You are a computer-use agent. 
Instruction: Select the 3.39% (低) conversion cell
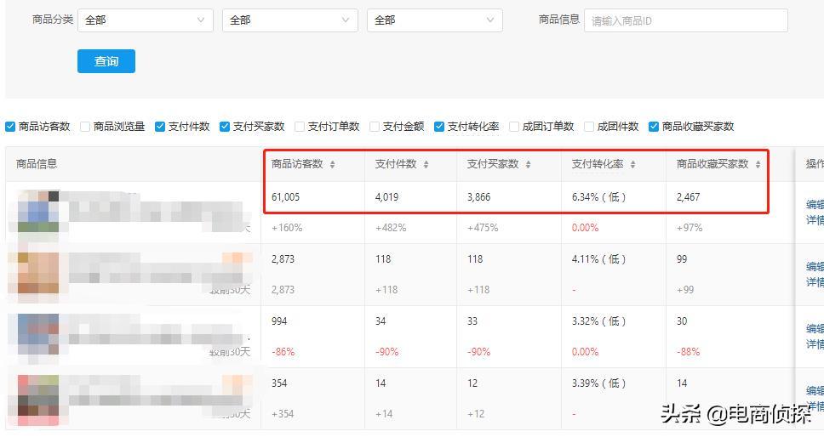(x=598, y=383)
